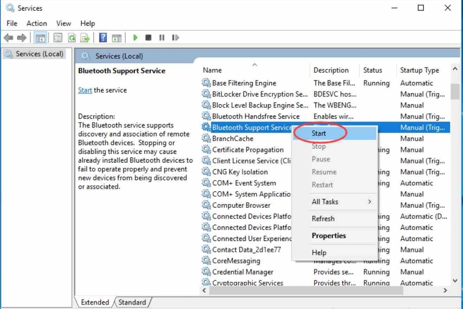Click the vertical scrollbar up arrow
This screenshot has width=463, height=309.
click(455, 69)
